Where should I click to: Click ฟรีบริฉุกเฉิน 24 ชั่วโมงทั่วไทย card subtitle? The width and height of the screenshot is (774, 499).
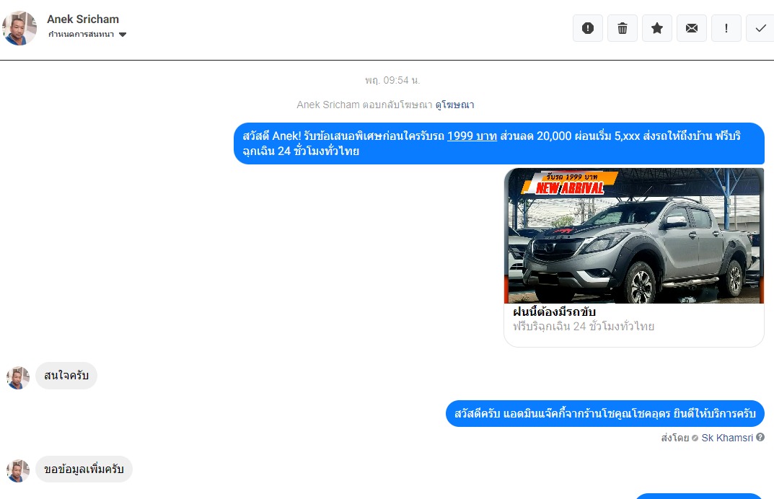584,327
